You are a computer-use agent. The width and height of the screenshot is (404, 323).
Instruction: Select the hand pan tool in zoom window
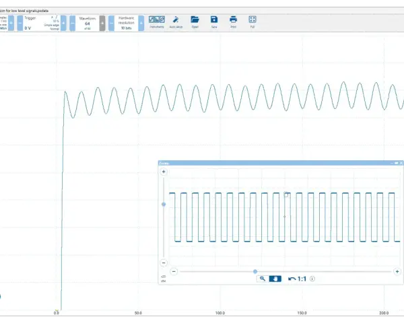pyautogui.click(x=275, y=279)
